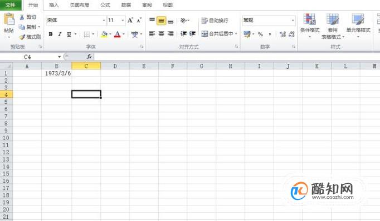Select cell B1 containing 1973/3/6
Viewport: 380px width, 221px height.
click(56, 73)
